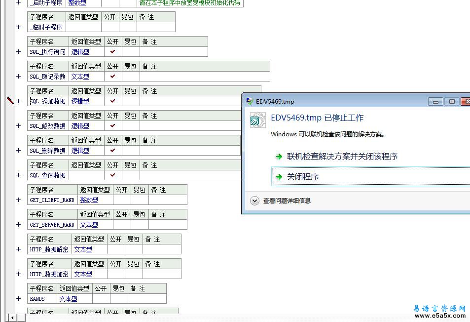470x322 pixels.
Task: Select the SQL_执行语句 name cell
Action: pyautogui.click(x=48, y=52)
